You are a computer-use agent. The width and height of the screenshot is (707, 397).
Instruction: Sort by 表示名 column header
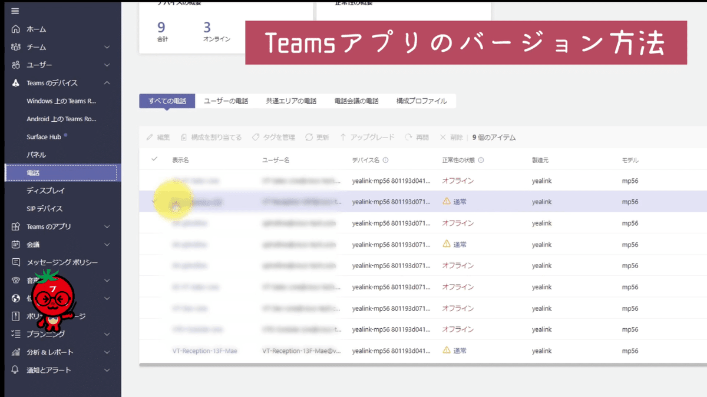[180, 160]
